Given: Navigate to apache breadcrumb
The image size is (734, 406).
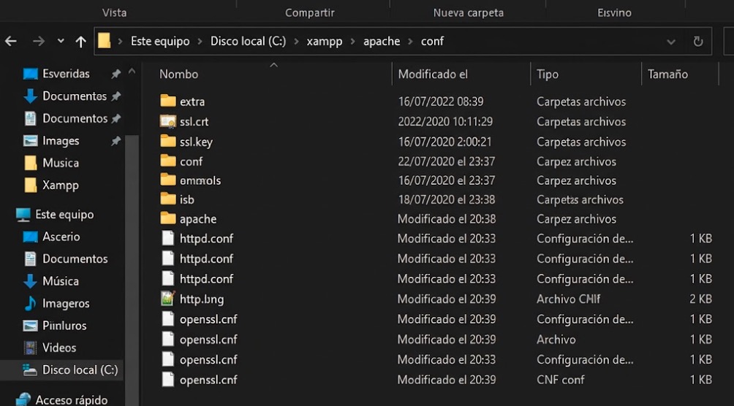Looking at the screenshot, I should 382,42.
